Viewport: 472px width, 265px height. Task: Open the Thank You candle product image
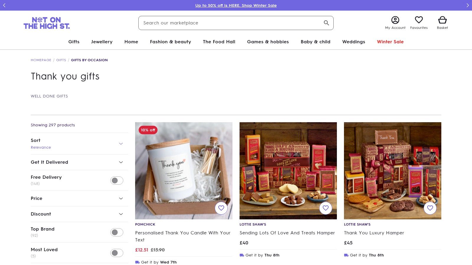(184, 171)
